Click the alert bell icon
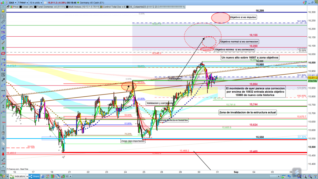 (x=3, y=11)
